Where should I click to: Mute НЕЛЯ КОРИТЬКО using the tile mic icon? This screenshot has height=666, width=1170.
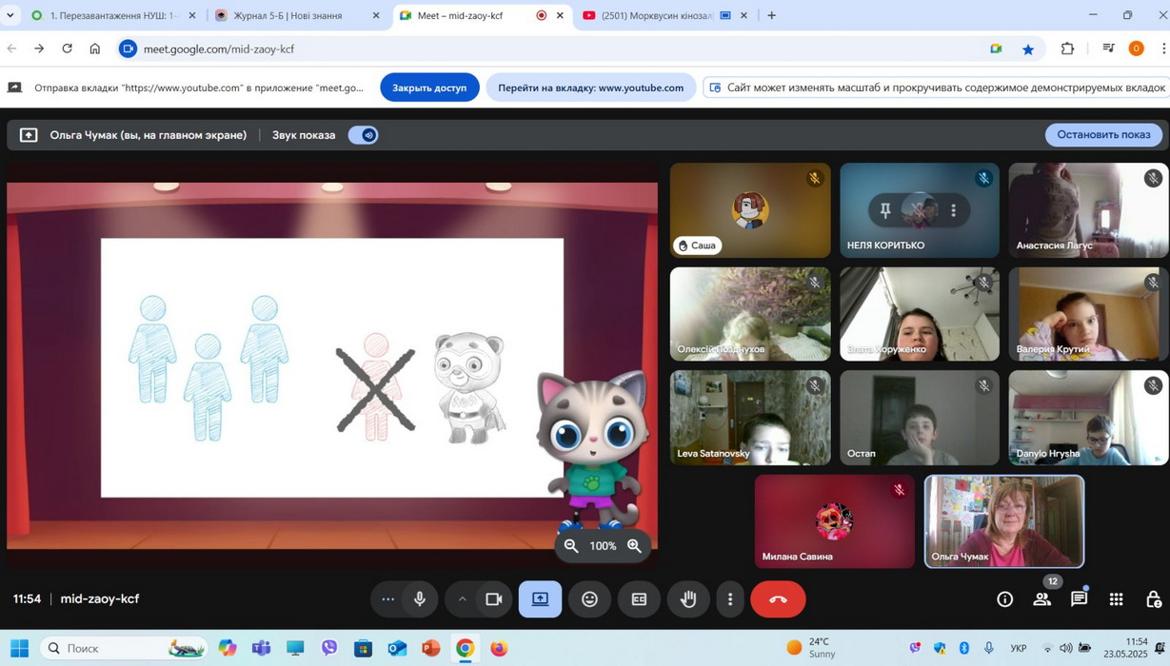point(919,210)
